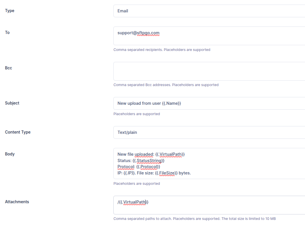Click the Body field label
Screen dimensions: 305x232
[x=10, y=154]
